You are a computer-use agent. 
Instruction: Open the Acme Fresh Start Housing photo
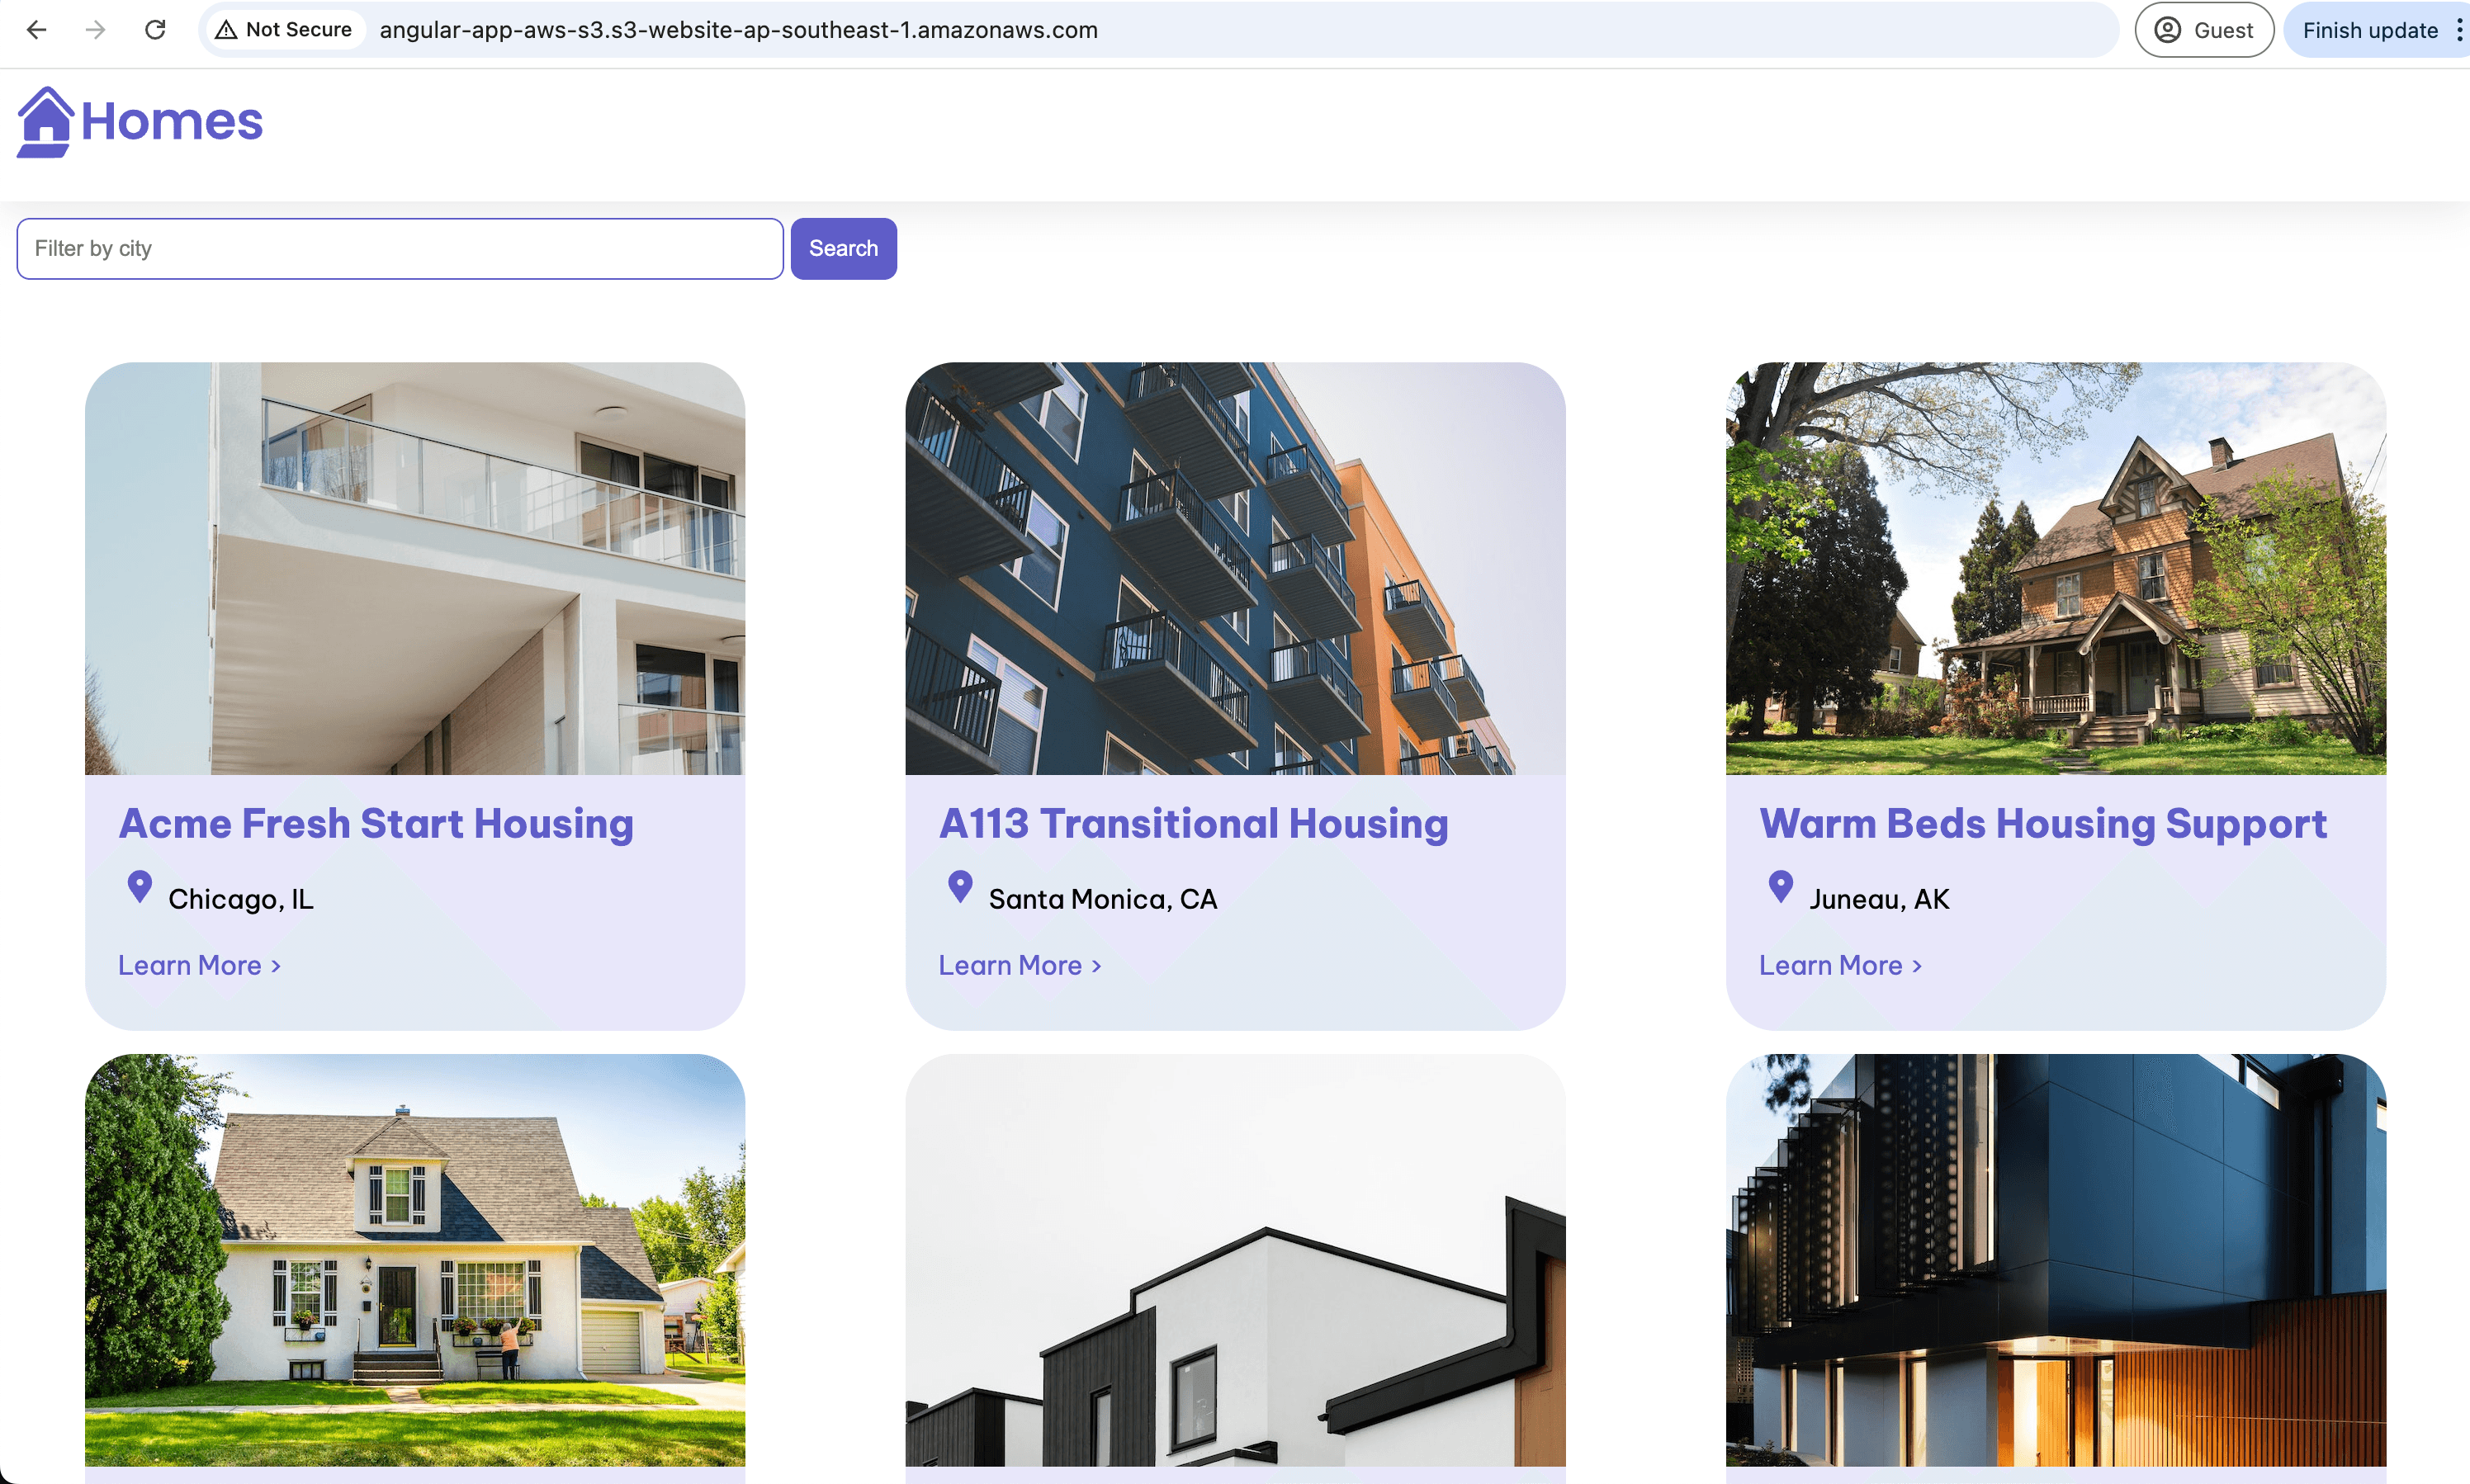pyautogui.click(x=415, y=568)
